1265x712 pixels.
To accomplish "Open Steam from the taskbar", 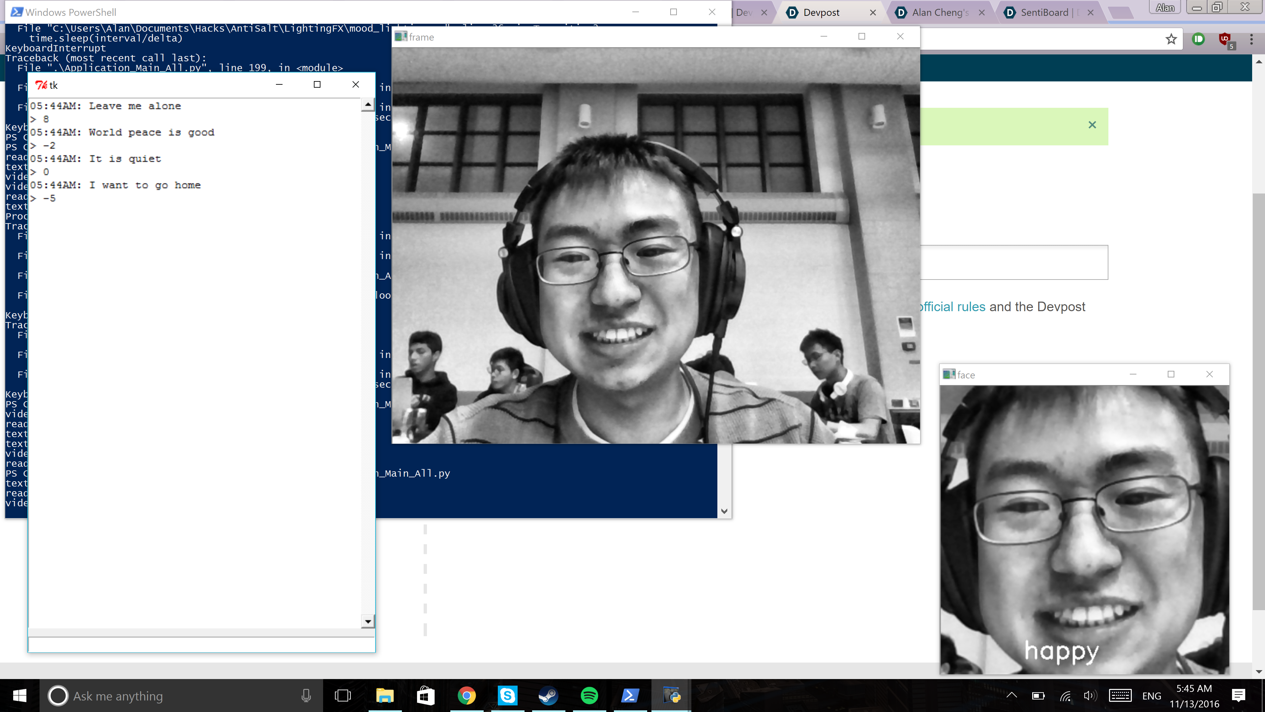I will [x=549, y=696].
